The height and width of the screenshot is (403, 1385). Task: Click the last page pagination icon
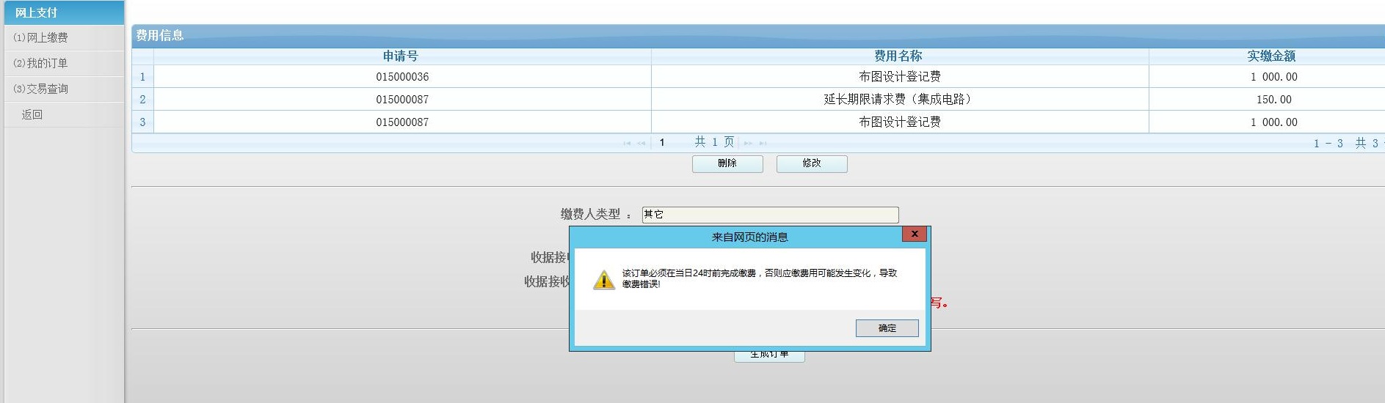point(763,144)
